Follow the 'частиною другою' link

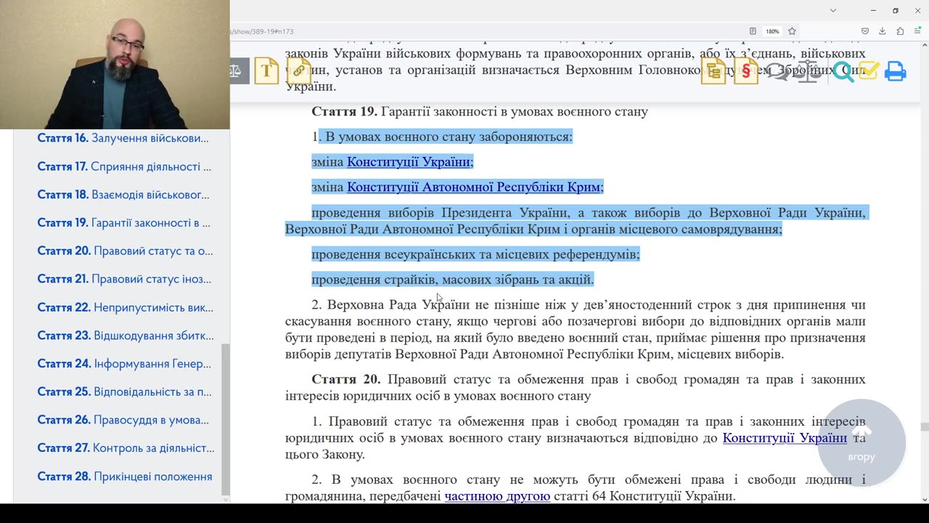click(x=497, y=496)
